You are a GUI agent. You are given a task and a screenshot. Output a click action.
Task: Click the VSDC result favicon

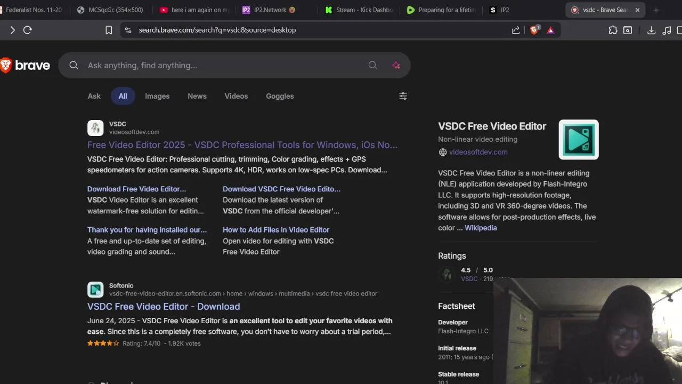pos(95,128)
